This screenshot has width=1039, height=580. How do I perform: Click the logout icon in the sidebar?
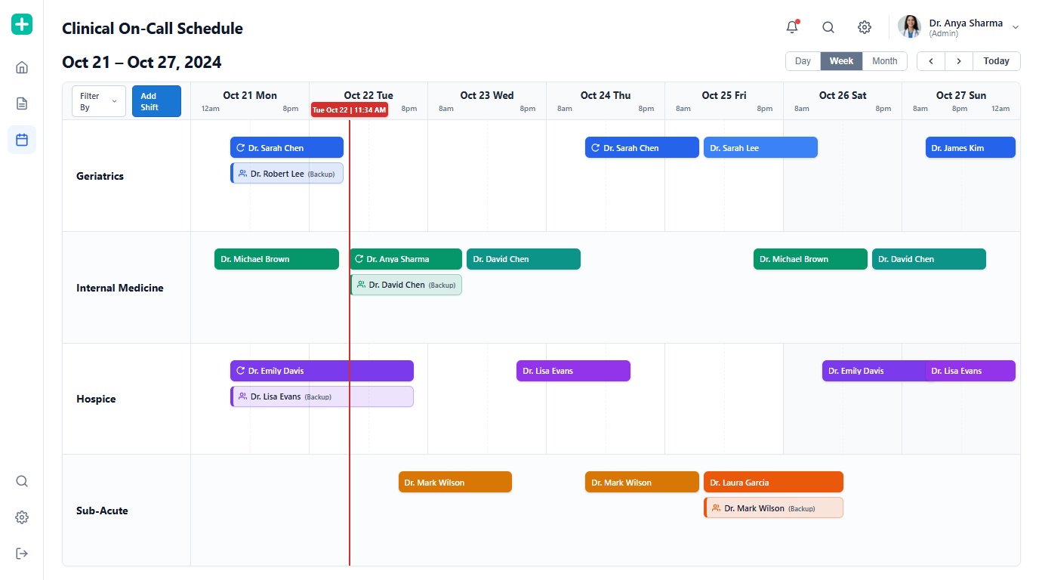tap(22, 554)
